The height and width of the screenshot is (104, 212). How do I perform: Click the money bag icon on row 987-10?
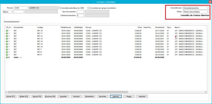(7, 31)
